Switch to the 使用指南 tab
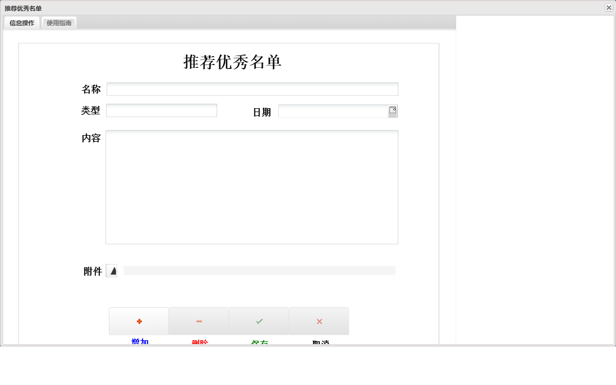 click(58, 23)
